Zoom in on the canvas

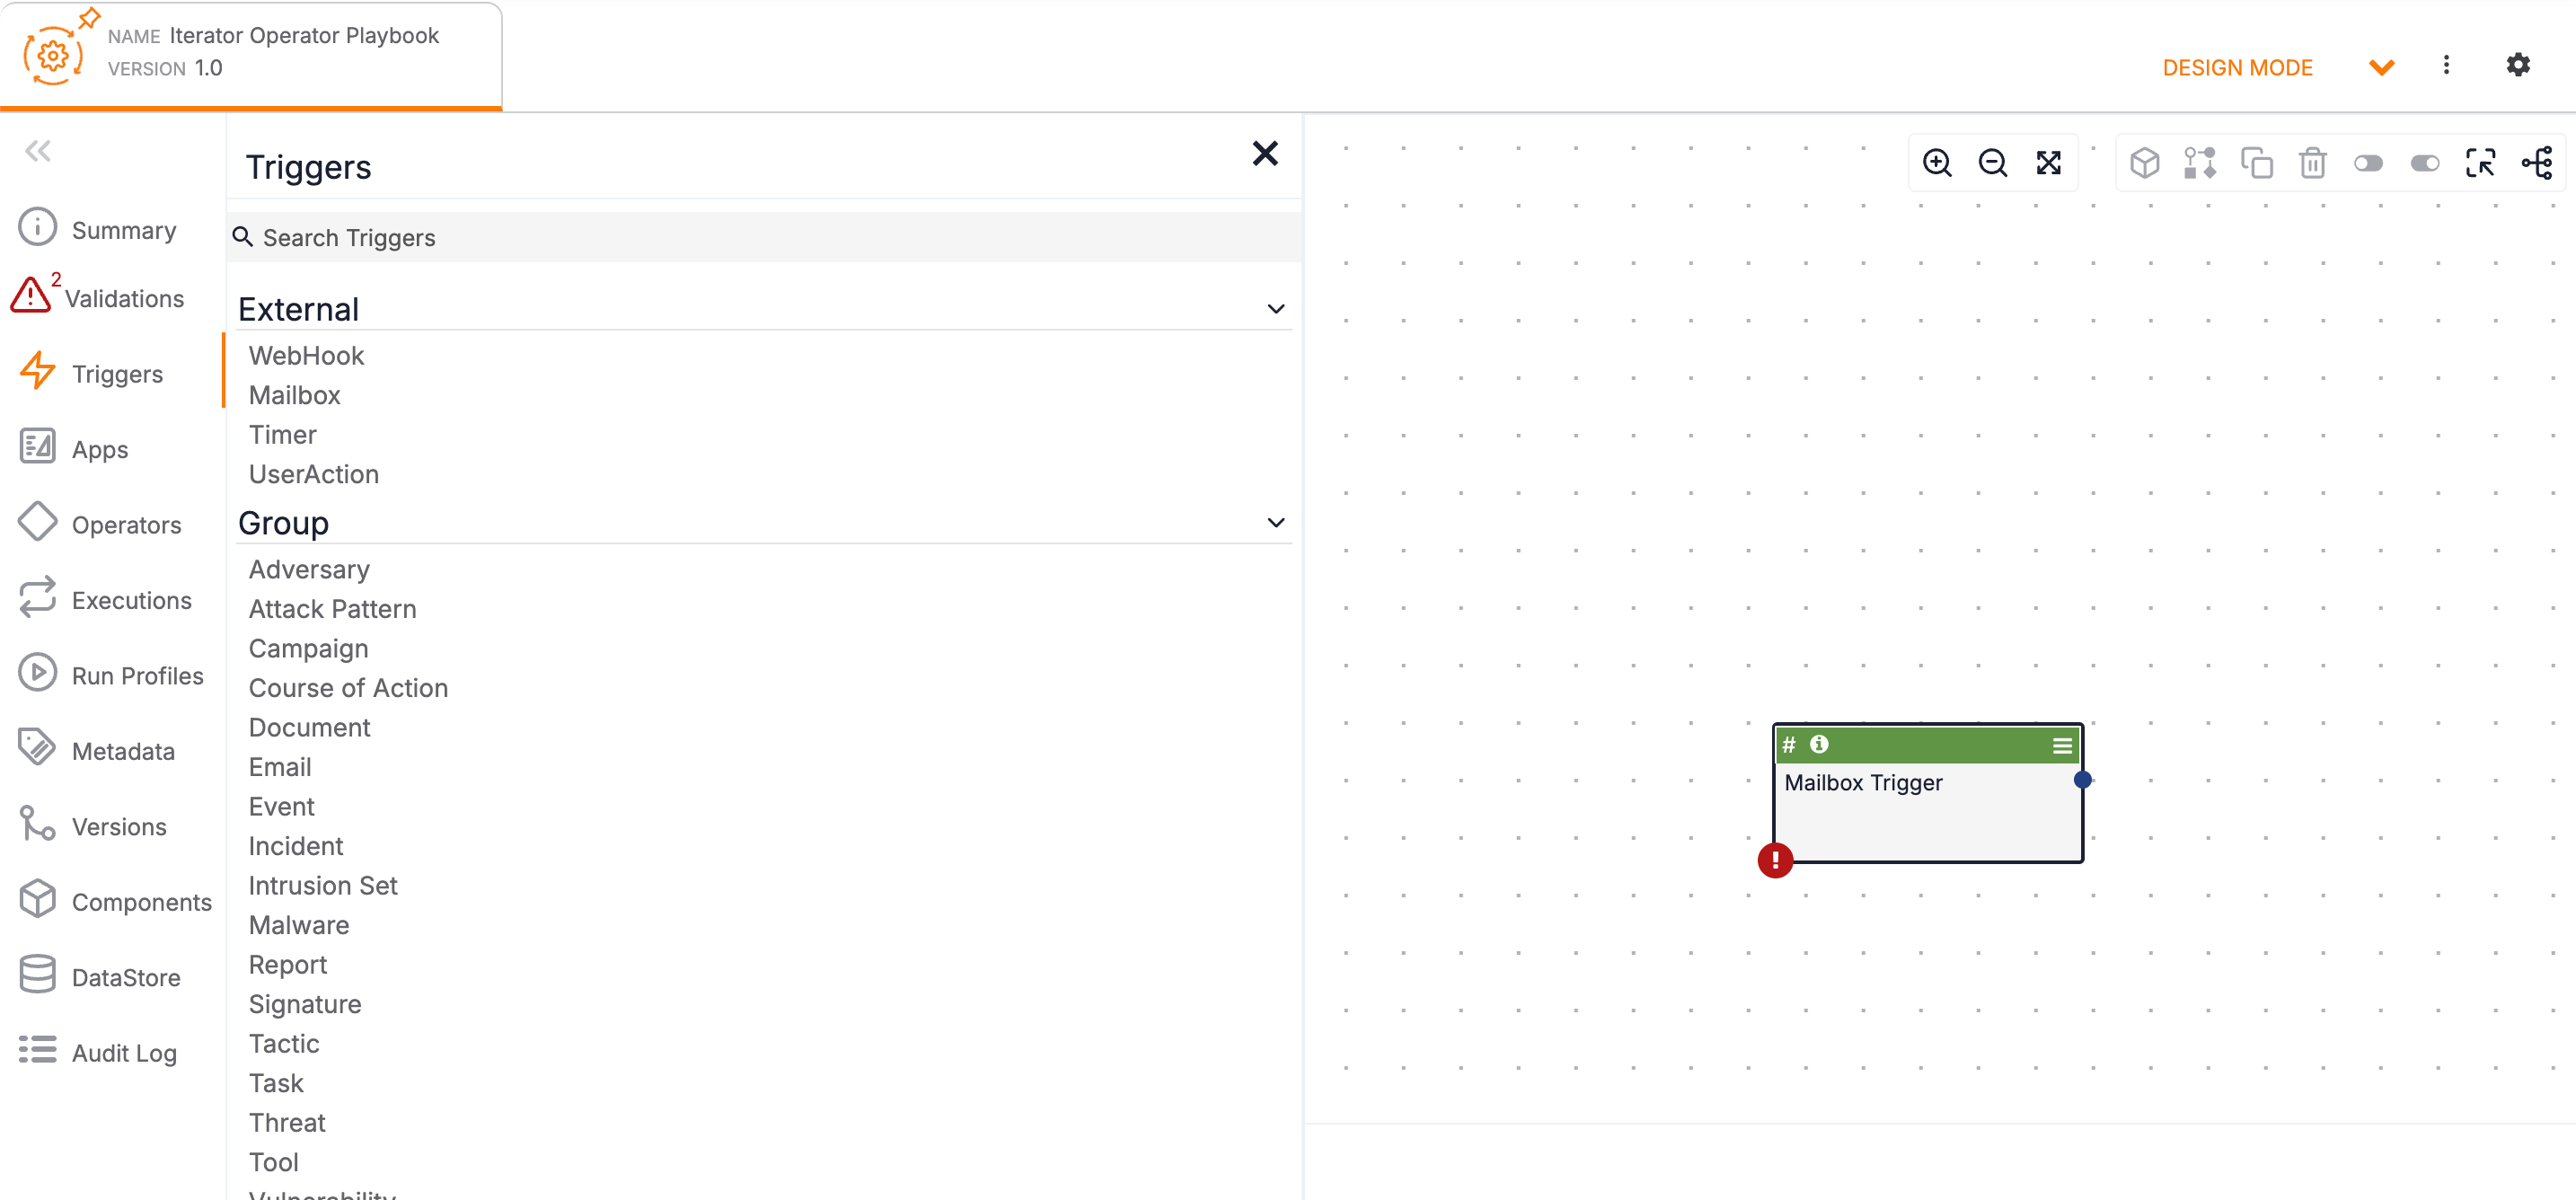(x=1938, y=162)
